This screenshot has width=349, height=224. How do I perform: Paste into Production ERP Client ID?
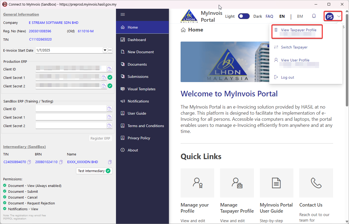pos(109,69)
